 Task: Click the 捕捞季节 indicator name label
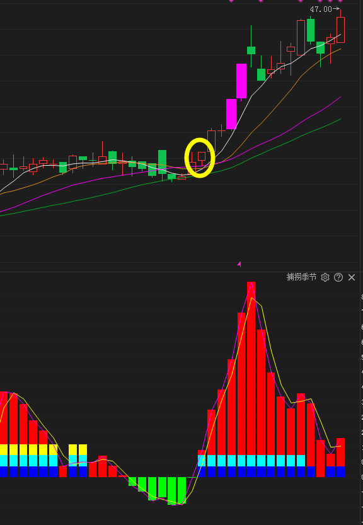click(301, 277)
